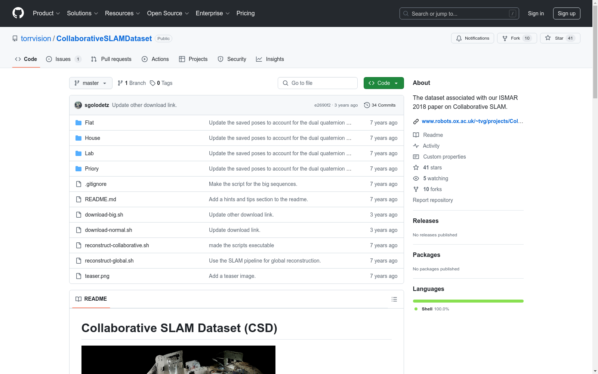Viewport: 598px width, 374px height.
Task: Open download-normal.sh file
Action: tap(108, 230)
